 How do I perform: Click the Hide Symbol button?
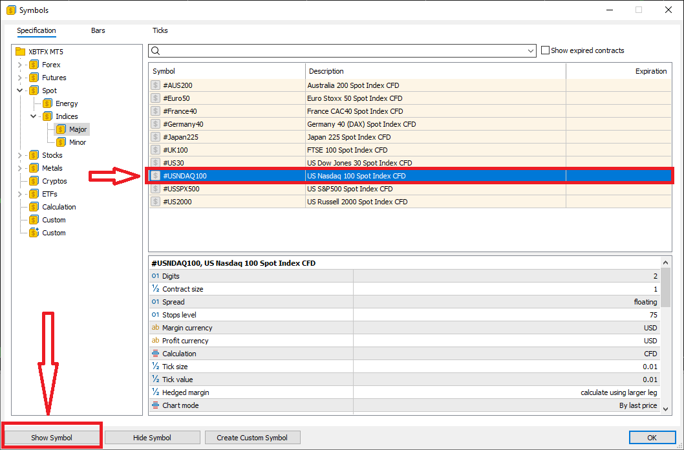click(x=152, y=438)
